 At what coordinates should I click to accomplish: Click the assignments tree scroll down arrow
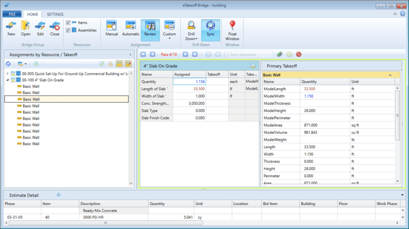coord(131,184)
